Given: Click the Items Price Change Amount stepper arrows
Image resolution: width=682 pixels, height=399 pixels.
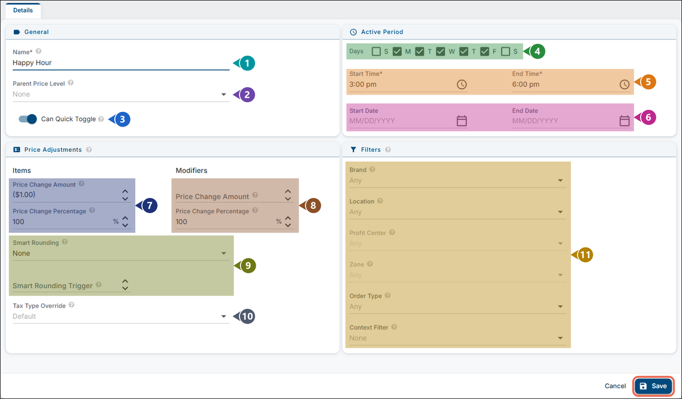Looking at the screenshot, I should [x=125, y=195].
